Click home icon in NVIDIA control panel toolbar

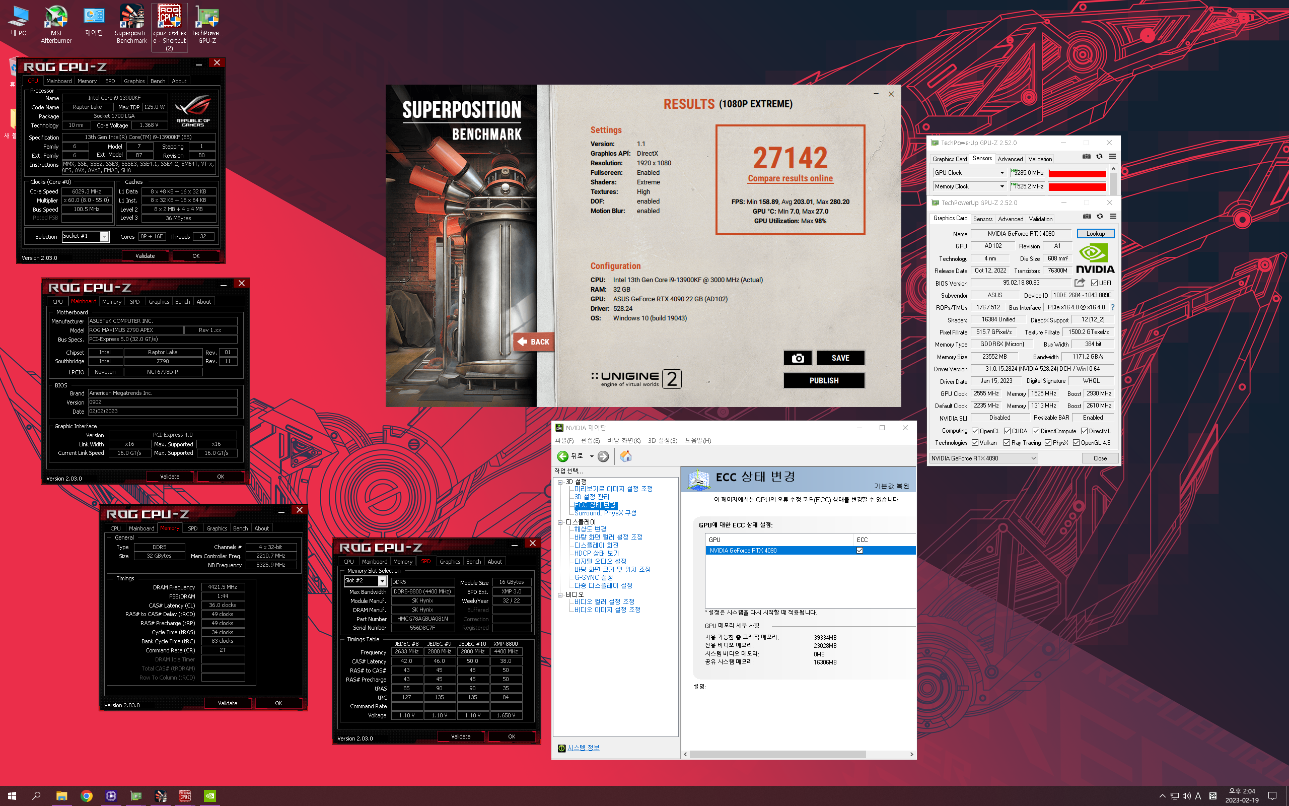[x=626, y=456]
